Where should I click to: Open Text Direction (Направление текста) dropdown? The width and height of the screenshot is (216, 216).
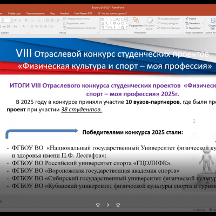(x=77, y=19)
